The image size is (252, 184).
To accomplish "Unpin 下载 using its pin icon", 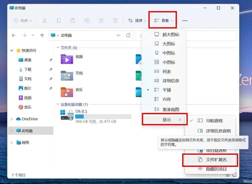I will (51, 69).
